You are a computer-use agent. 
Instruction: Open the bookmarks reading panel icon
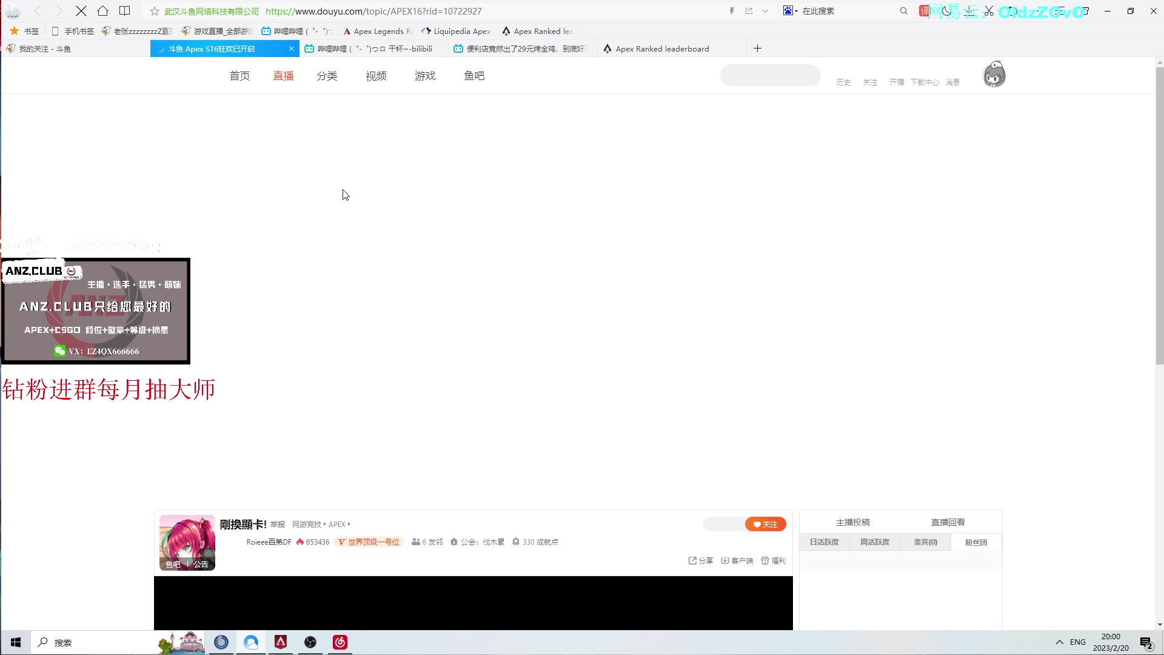pos(124,11)
